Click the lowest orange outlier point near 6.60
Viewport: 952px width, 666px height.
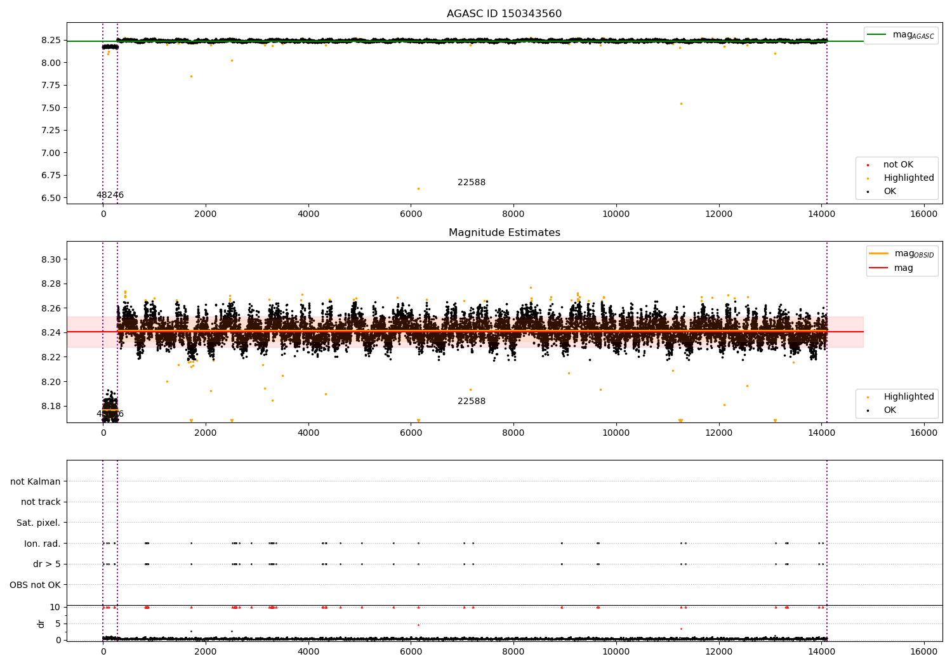coord(418,188)
